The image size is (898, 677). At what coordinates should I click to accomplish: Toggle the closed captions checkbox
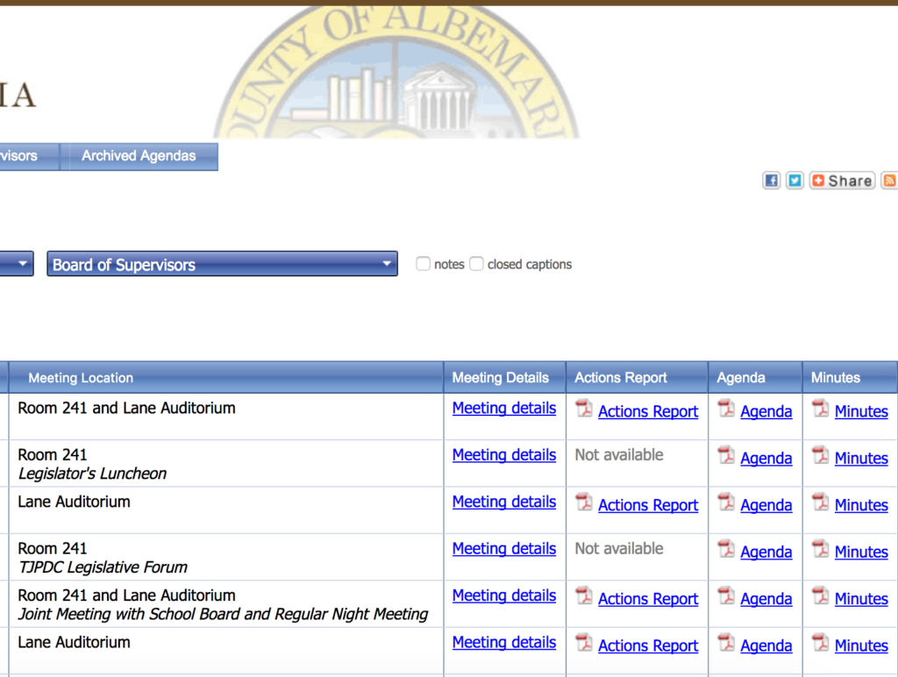click(x=476, y=264)
